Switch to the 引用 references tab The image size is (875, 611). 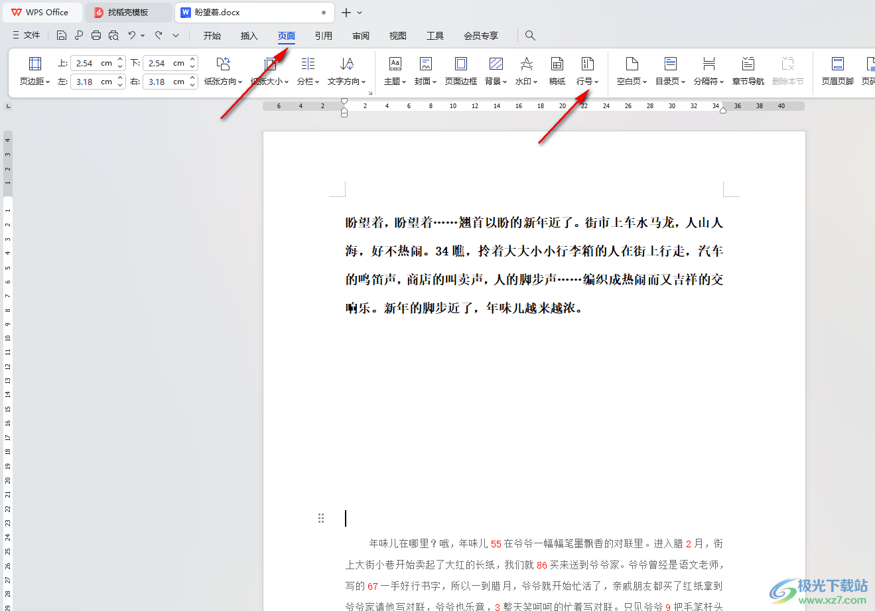pos(324,36)
